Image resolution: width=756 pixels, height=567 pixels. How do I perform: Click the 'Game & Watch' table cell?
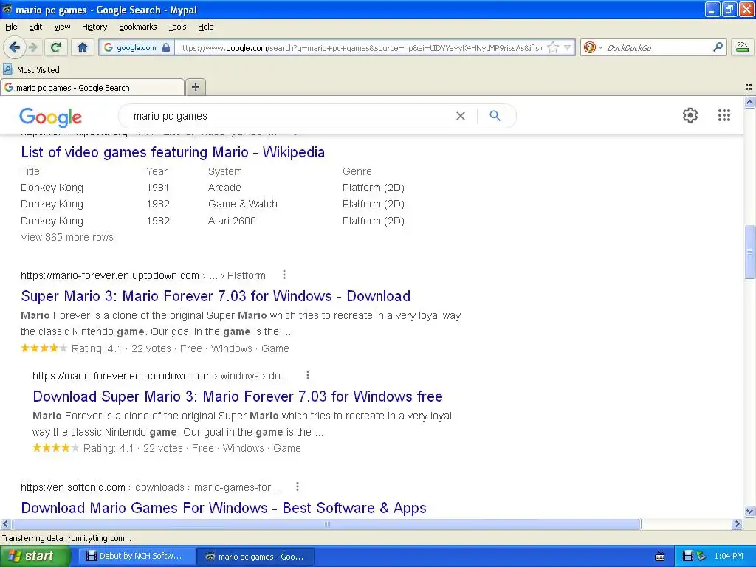tap(242, 204)
